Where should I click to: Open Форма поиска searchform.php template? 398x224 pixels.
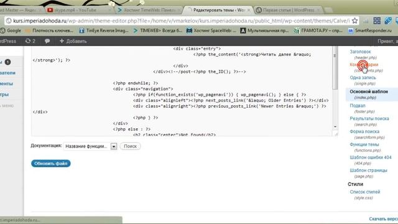pos(364,131)
